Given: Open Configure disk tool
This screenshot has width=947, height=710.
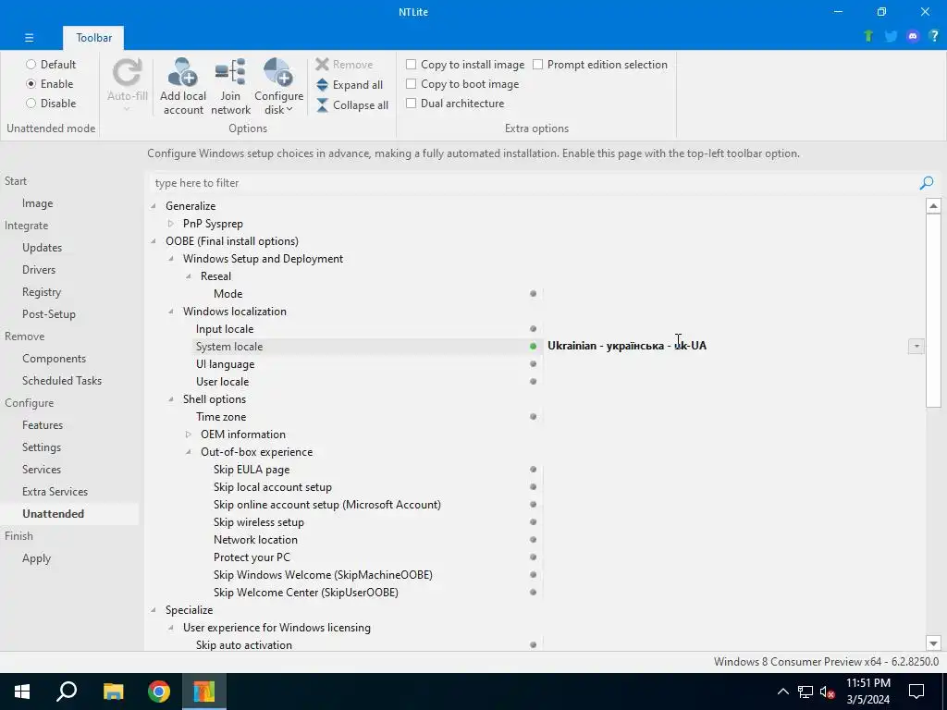Looking at the screenshot, I should [278, 72].
